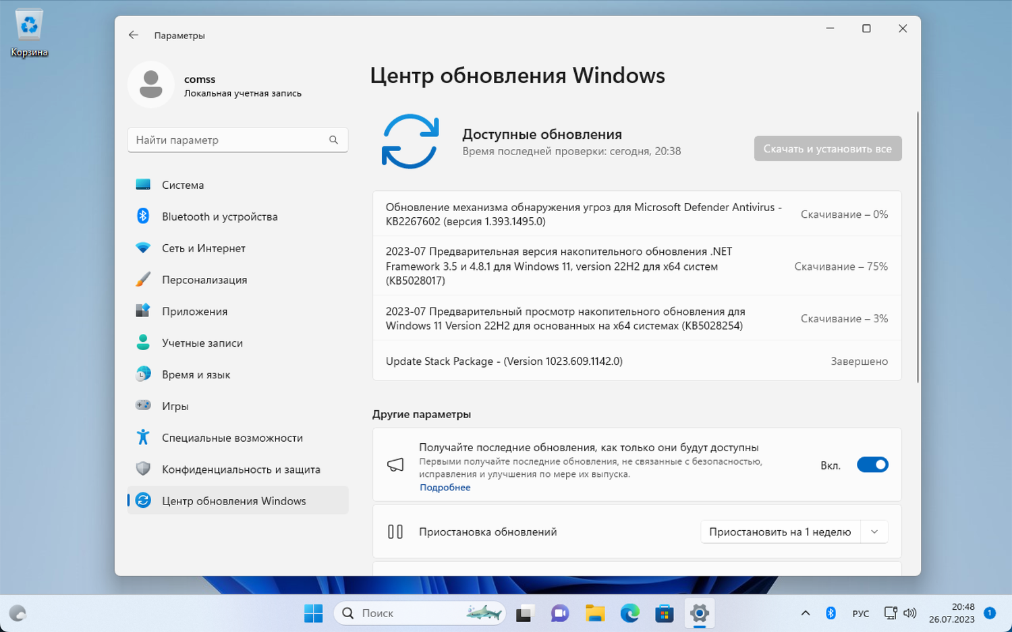Screen dimensions: 1012x632
Task: Click the search magnifier in Найти параметр
Action: [333, 140]
